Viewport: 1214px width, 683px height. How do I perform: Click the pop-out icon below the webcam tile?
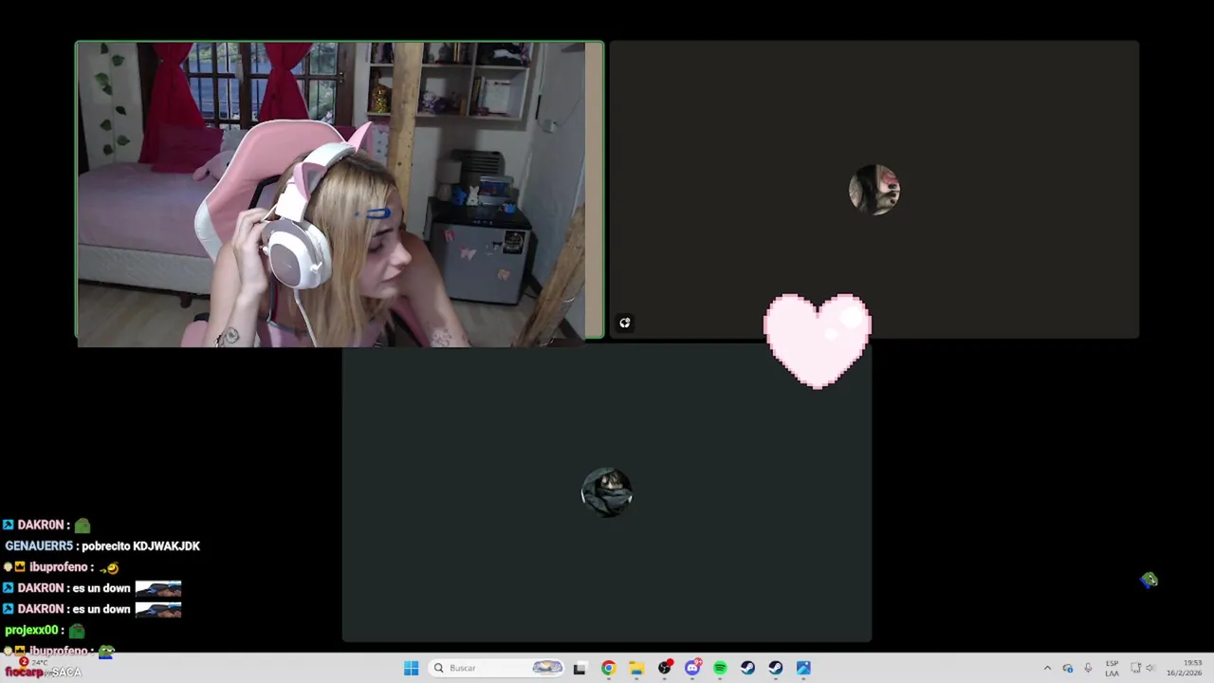(x=624, y=323)
